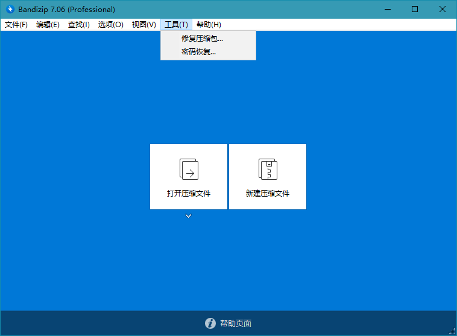Maximize the Bandizip window
Image resolution: width=457 pixels, height=336 pixels.
415,9
